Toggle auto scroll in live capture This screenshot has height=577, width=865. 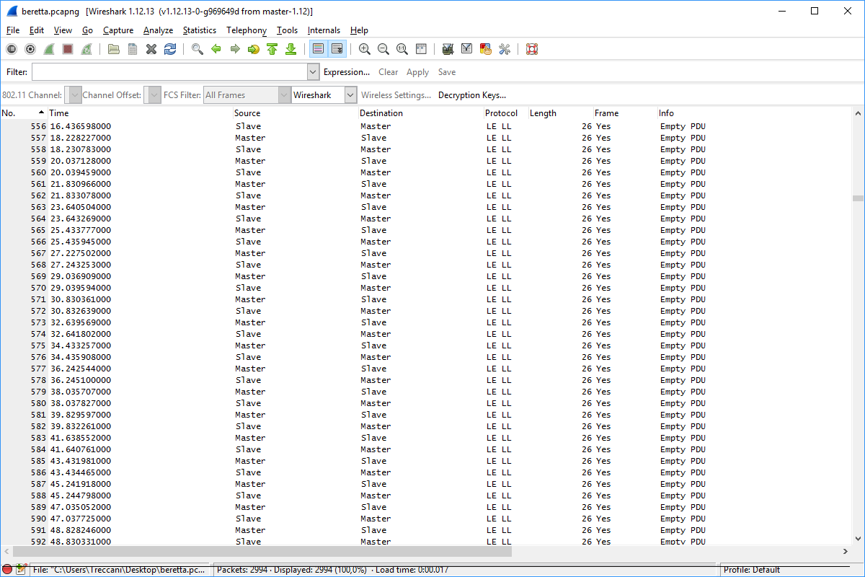coord(337,49)
